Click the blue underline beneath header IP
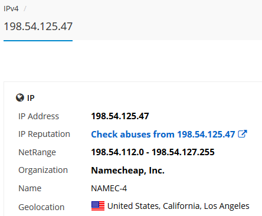Screen dimensions: 262x216 (x=38, y=41)
